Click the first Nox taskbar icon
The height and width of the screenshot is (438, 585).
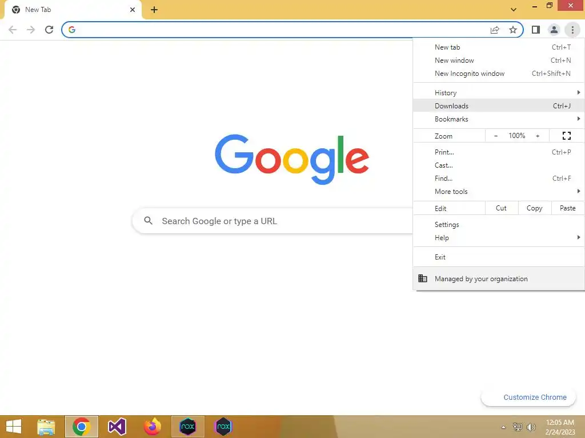click(187, 427)
